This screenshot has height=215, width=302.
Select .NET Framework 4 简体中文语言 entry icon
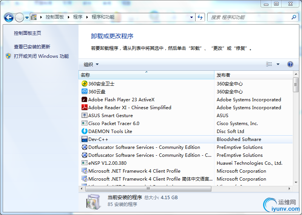pos(84,179)
